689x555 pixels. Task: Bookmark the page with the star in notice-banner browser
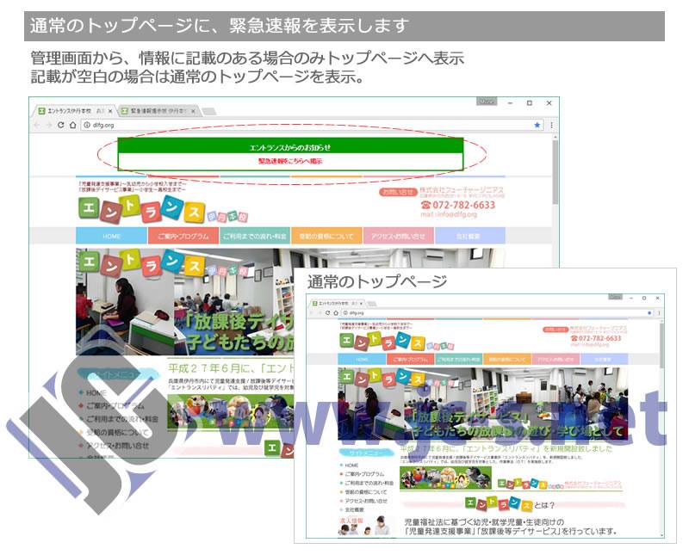coord(537,125)
